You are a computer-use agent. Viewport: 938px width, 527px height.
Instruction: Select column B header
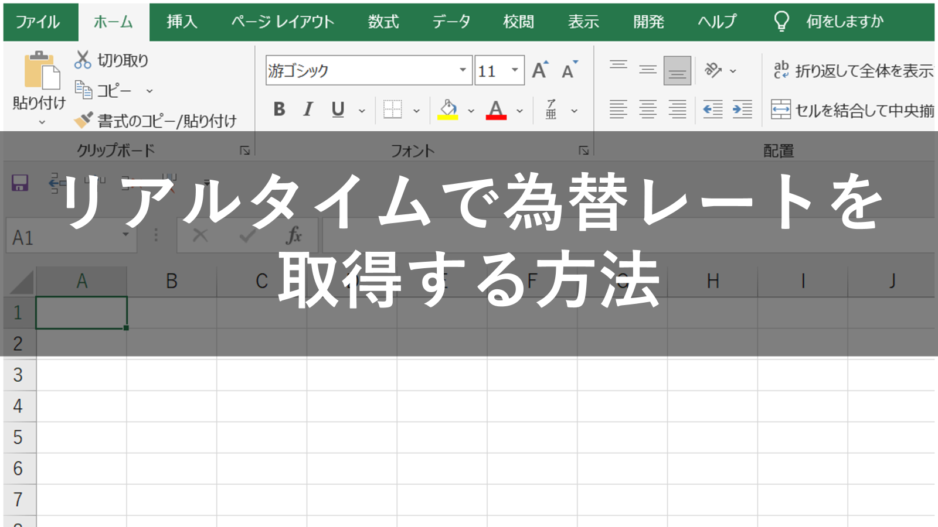tap(172, 281)
